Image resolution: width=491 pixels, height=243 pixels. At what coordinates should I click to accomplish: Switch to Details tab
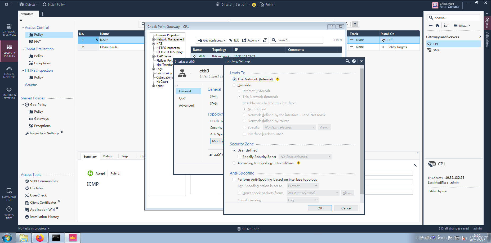108,156
